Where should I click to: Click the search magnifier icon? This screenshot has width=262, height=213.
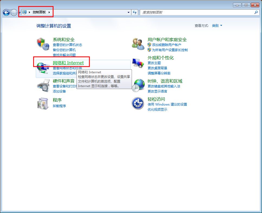point(256,12)
